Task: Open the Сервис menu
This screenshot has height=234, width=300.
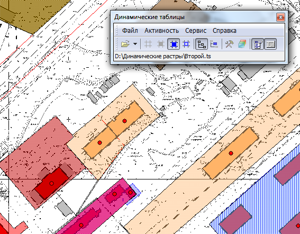Action: pos(196,31)
